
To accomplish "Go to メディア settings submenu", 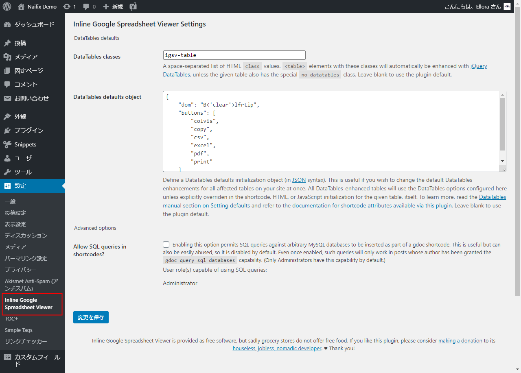I will click(x=15, y=247).
